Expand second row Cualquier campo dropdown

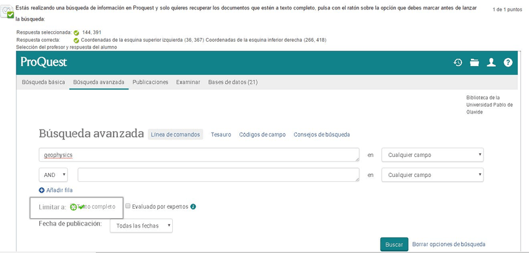pos(432,175)
